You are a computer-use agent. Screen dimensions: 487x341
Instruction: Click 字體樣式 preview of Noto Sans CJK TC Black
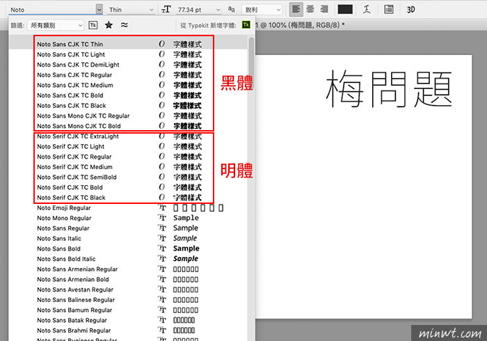pyautogui.click(x=187, y=106)
